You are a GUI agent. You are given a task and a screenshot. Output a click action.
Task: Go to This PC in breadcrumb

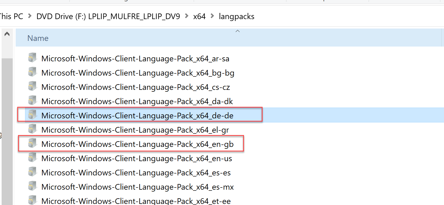coord(11,16)
